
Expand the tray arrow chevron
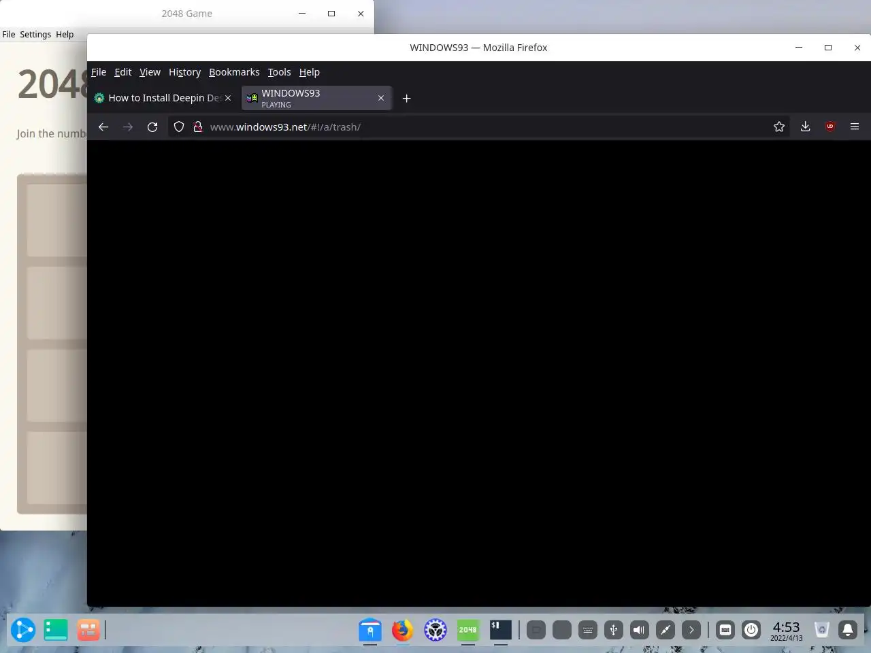pos(691,630)
